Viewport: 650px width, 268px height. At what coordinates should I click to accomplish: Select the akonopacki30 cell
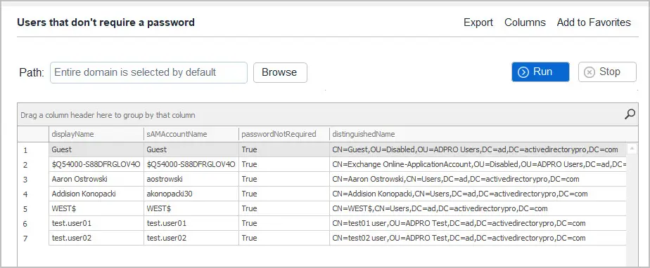pos(191,194)
